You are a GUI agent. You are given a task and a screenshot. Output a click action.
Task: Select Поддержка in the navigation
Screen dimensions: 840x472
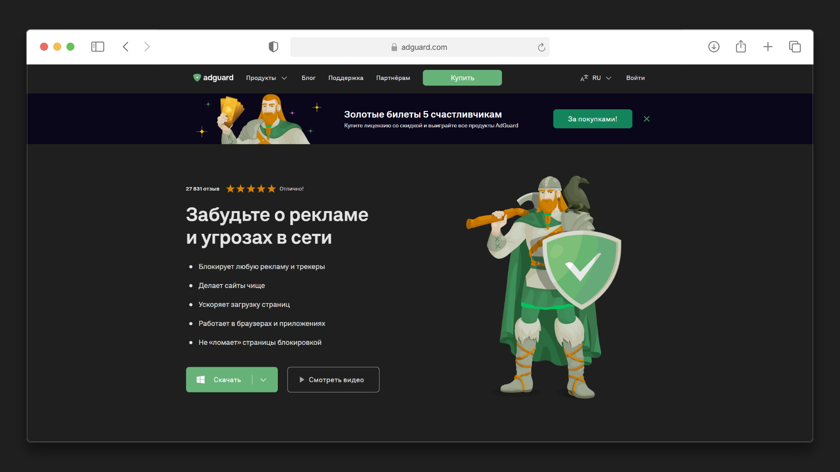346,78
